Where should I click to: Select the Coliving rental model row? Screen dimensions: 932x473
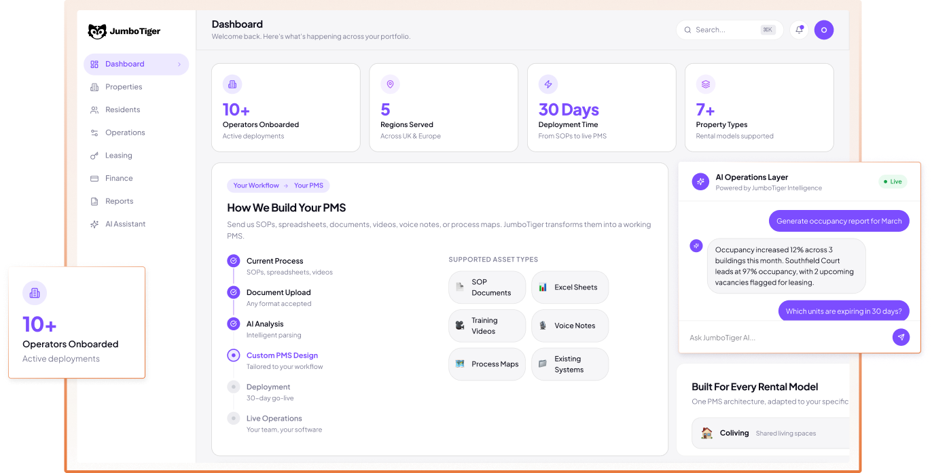(x=771, y=433)
